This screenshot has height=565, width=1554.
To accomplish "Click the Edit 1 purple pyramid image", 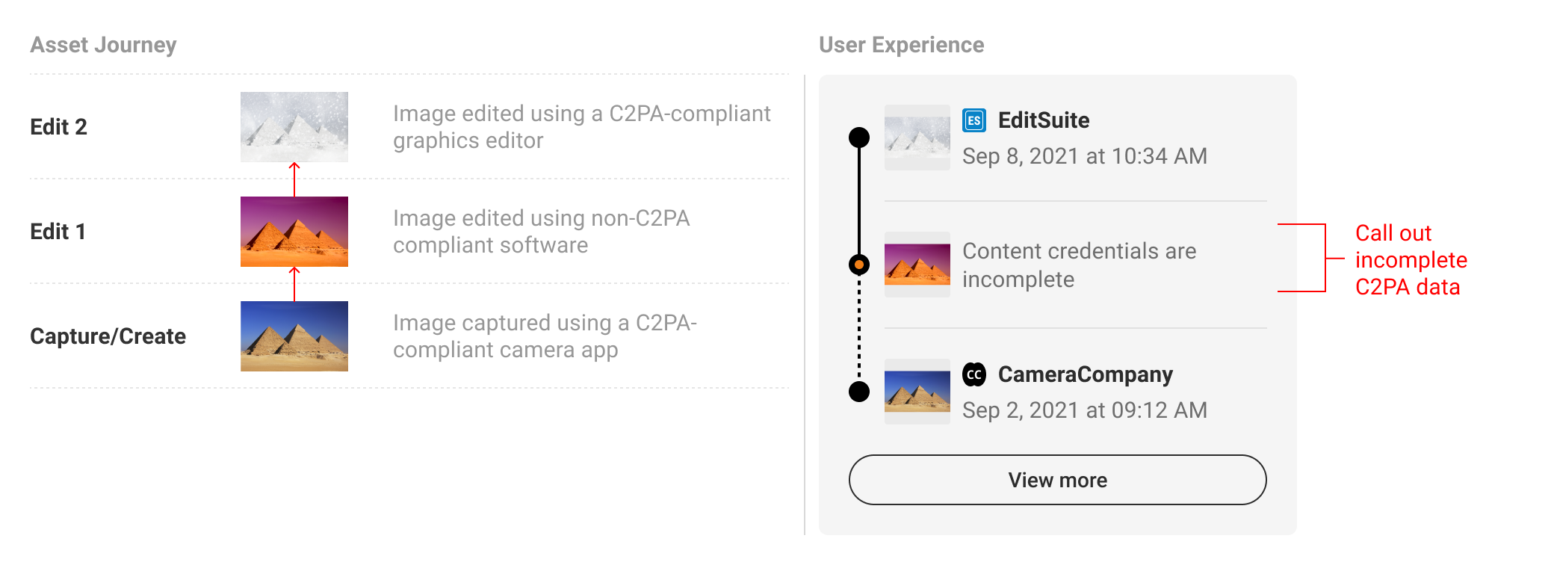I will 294,232.
